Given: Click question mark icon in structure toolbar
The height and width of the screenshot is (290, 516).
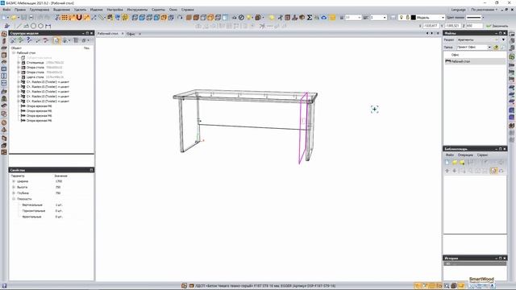Looking at the screenshot, I should click(x=29, y=40).
